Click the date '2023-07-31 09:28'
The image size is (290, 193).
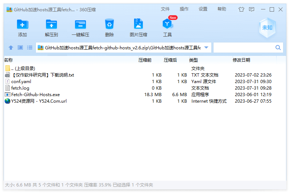pos(253,88)
